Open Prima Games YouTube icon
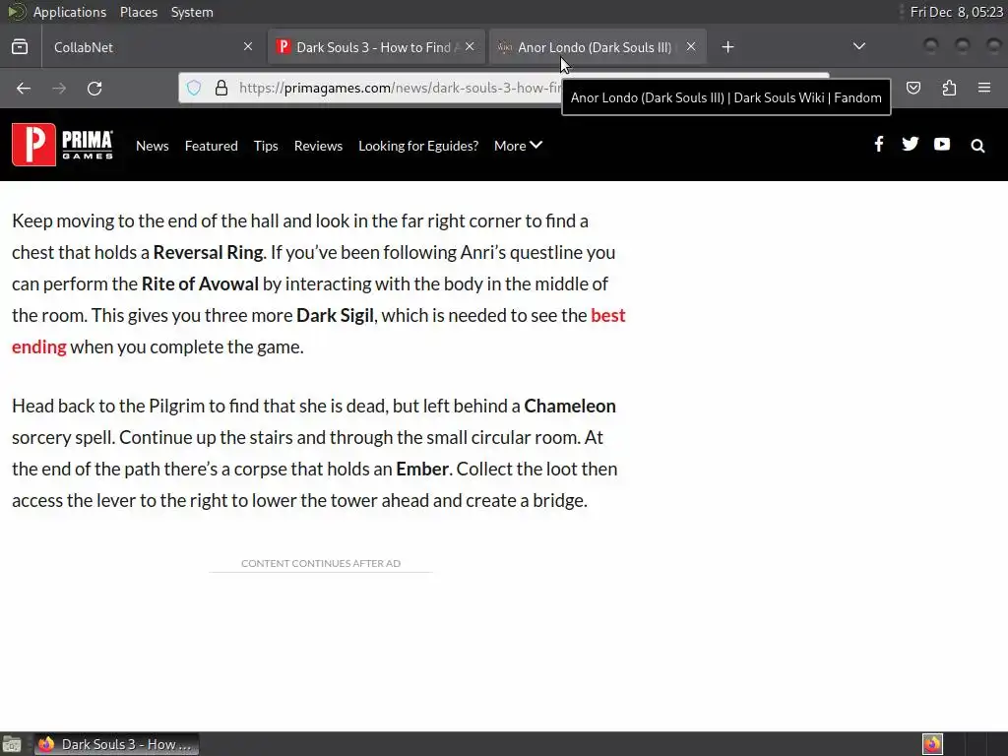 [942, 144]
